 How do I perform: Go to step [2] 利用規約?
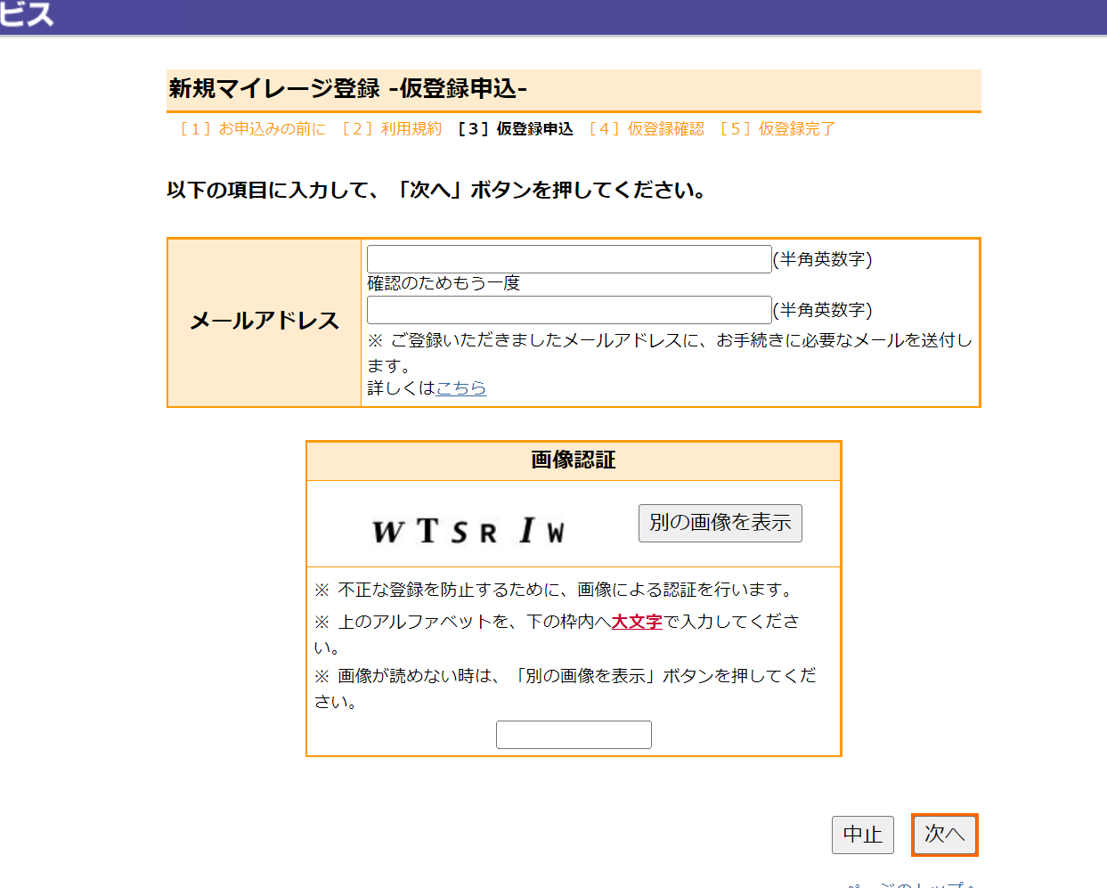pyautogui.click(x=392, y=129)
